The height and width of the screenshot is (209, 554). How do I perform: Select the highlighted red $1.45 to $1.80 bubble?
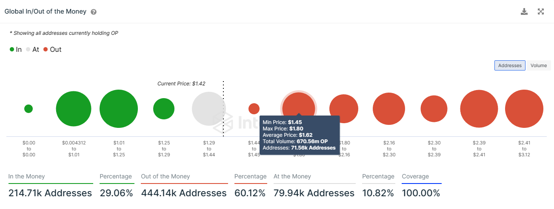coord(299,109)
